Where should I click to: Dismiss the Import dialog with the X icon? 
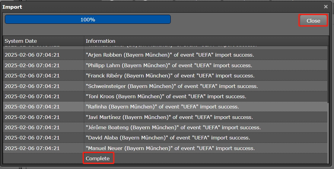click(326, 7)
